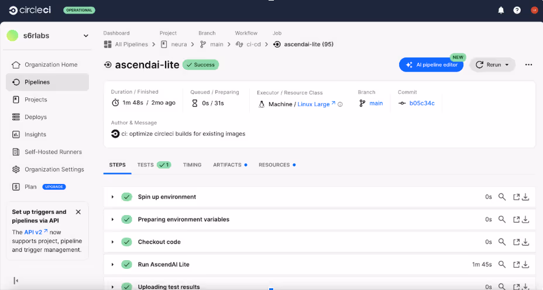The width and height of the screenshot is (543, 290).
Task: Expand the Checkout code step
Action: coord(112,242)
